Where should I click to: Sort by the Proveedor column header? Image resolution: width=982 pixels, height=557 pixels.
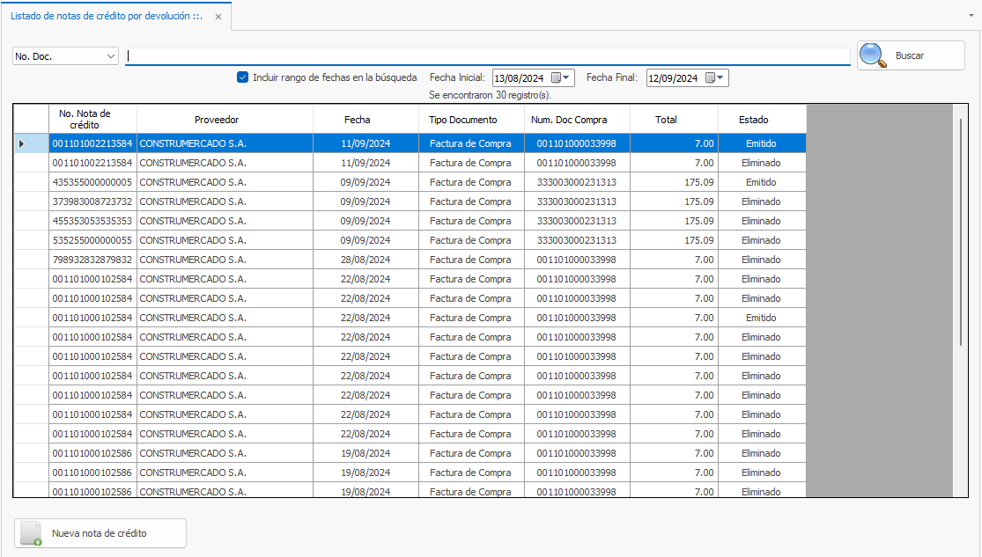[x=216, y=120]
